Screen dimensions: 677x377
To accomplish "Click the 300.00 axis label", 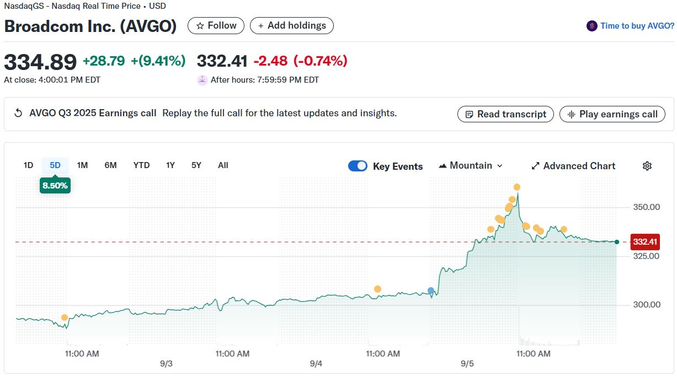I will point(647,304).
